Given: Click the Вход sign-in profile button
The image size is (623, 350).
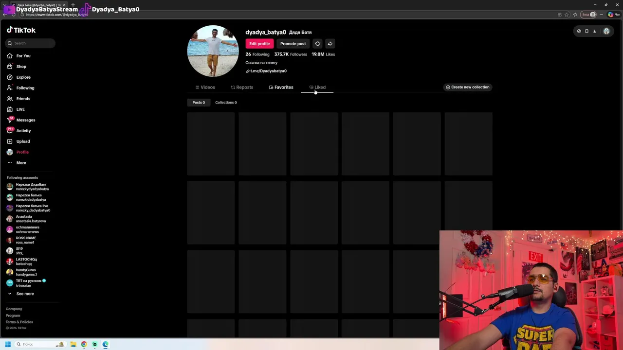Looking at the screenshot, I should click(x=589, y=15).
